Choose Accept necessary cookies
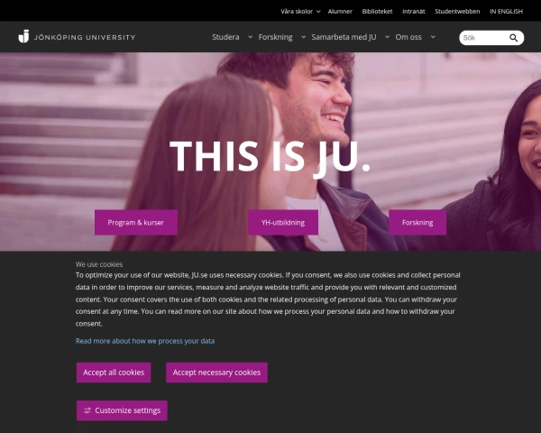Image resolution: width=541 pixels, height=433 pixels. point(216,373)
